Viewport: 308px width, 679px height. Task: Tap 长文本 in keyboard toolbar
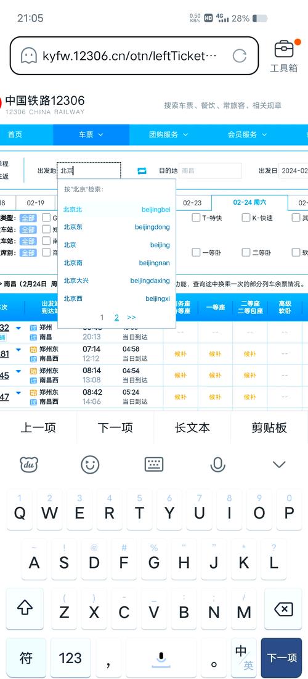192,428
